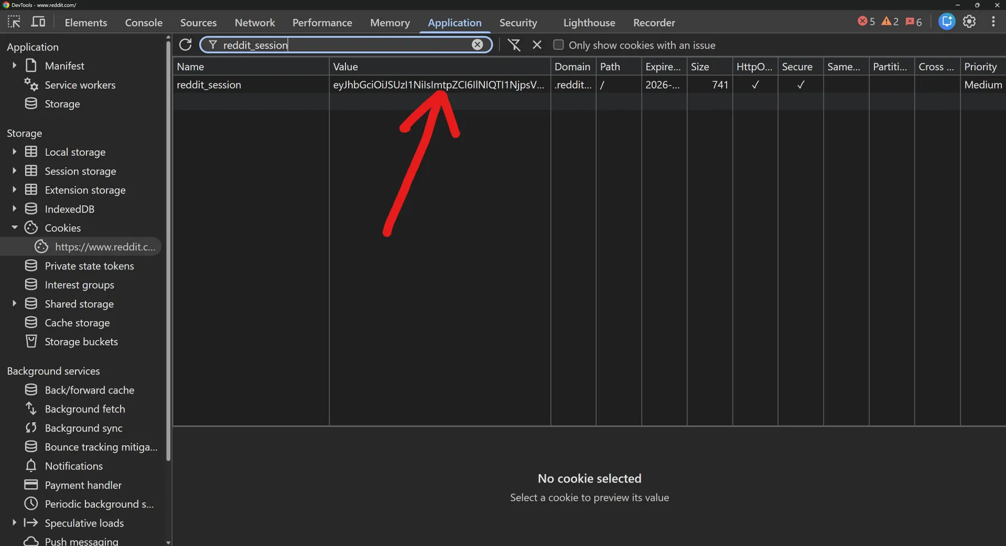This screenshot has width=1006, height=546.
Task: Open Shared storage
Action: point(79,304)
